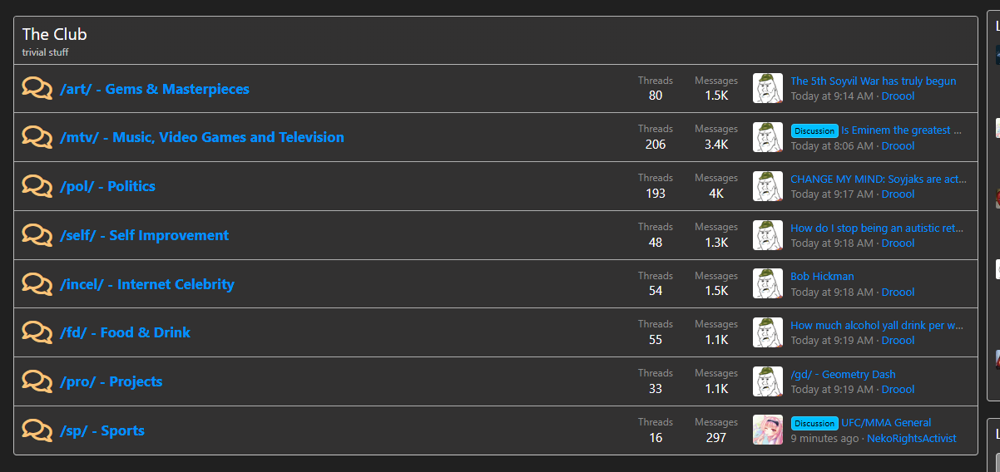1000x472 pixels.
Task: Click the chat bubbles icon beside /fd/ forum
Action: [x=37, y=332]
